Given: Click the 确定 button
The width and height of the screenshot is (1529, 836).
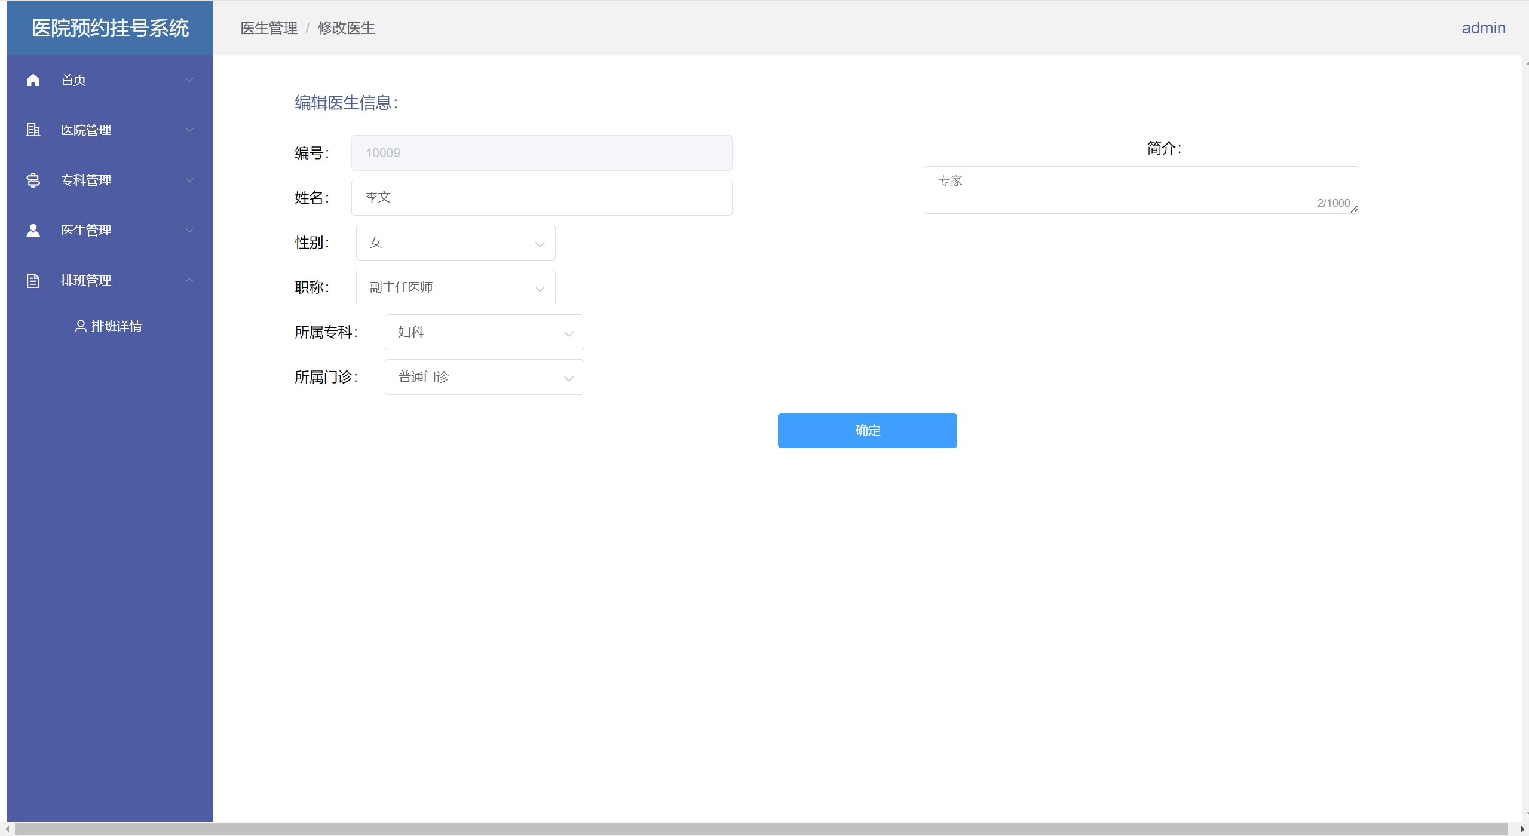Looking at the screenshot, I should click(x=867, y=430).
